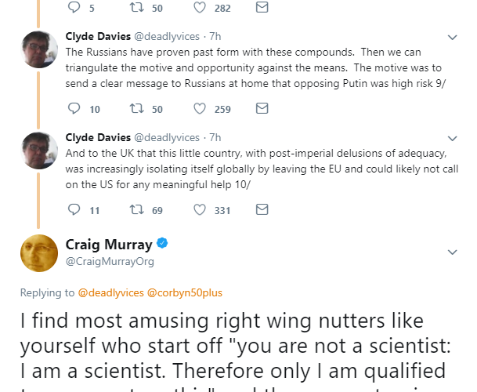Screen dimensions: 477x392
Task: Reply to the 9/ tweet with 10 replies
Action: pyautogui.click(x=75, y=109)
